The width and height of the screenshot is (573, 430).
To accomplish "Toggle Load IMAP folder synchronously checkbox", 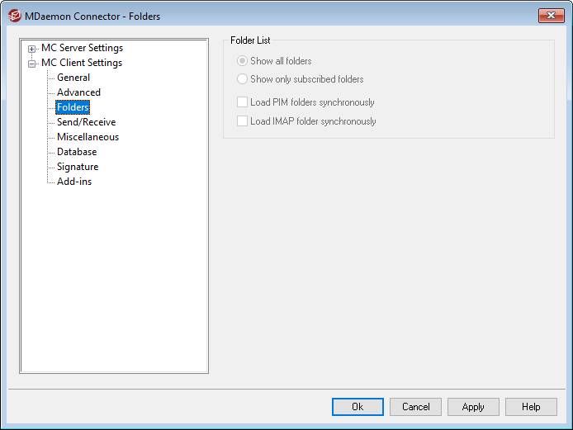I will [x=243, y=121].
